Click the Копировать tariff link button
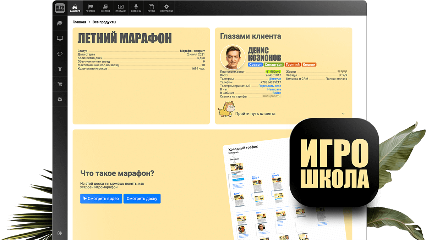Viewport: 426px width, 240px height. pos(272,96)
